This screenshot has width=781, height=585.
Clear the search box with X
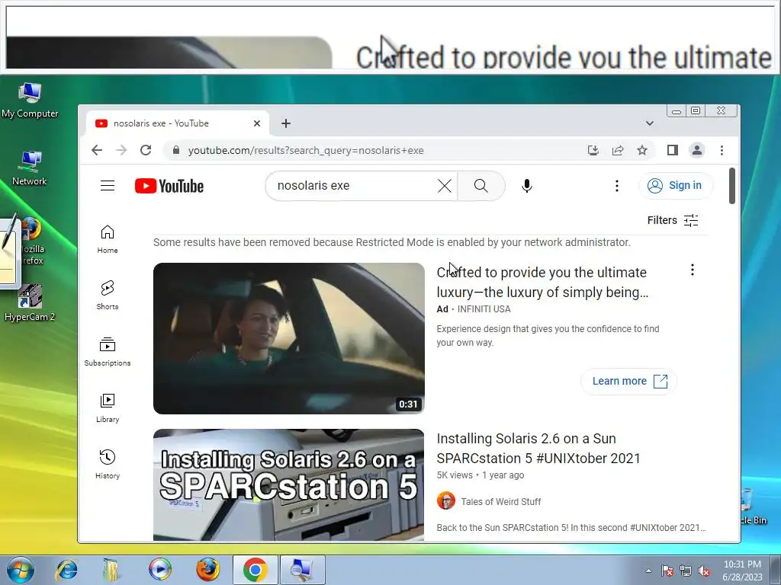coord(445,186)
